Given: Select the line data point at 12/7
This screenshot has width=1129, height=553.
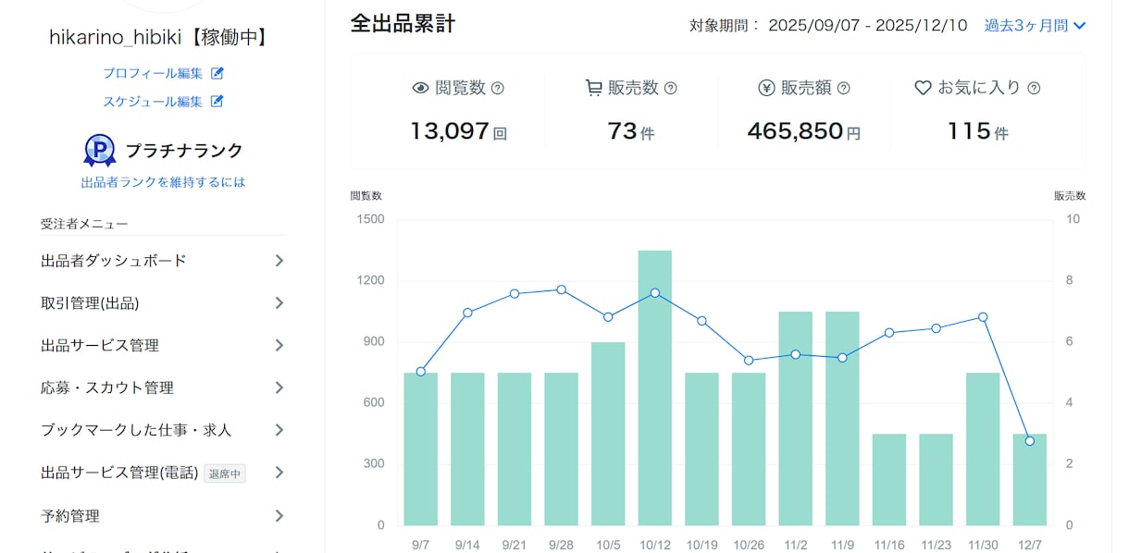Looking at the screenshot, I should coord(1029,441).
